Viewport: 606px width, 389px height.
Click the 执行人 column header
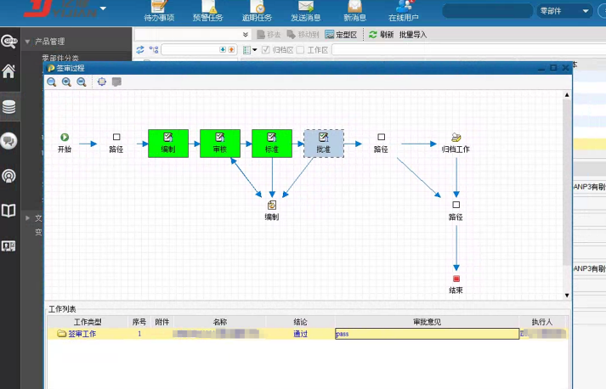pos(542,322)
